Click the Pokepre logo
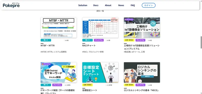Image resolution: width=202 pixels, height=94 pixels. 11,5
